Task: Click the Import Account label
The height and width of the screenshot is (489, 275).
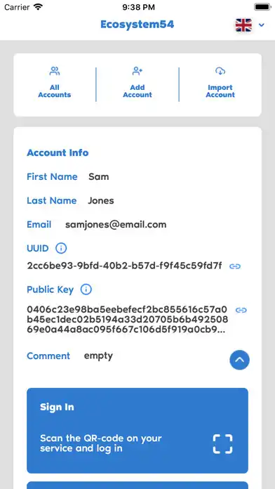Action: tap(220, 91)
